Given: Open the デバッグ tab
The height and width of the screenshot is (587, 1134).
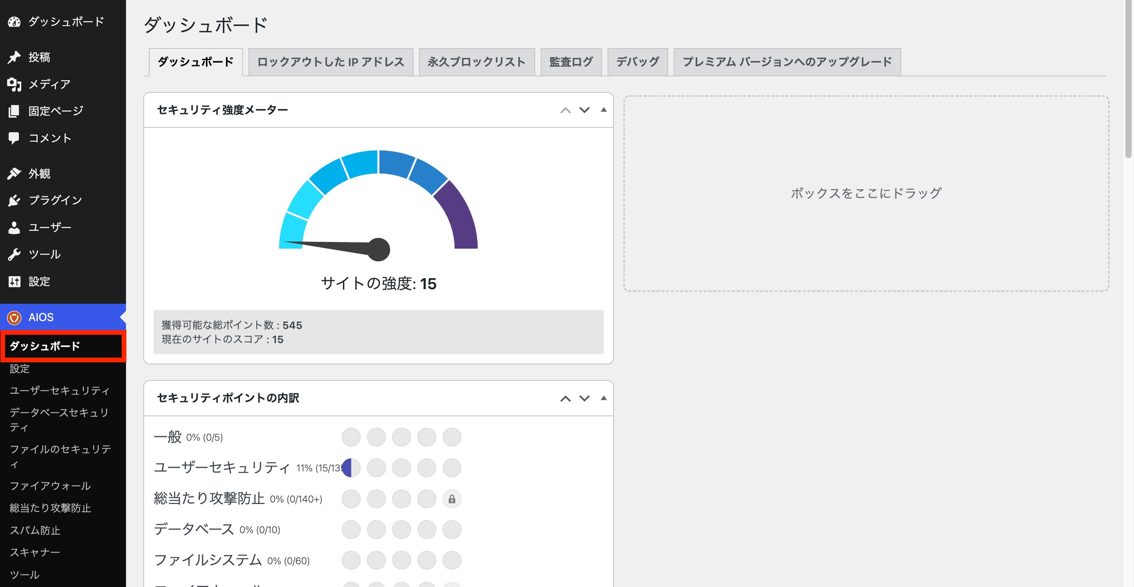Looking at the screenshot, I should 637,62.
